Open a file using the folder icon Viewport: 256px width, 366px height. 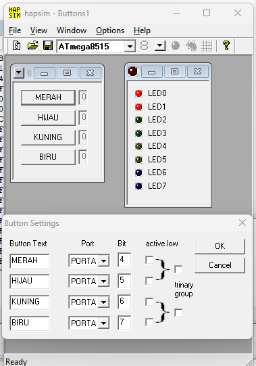(x=32, y=45)
